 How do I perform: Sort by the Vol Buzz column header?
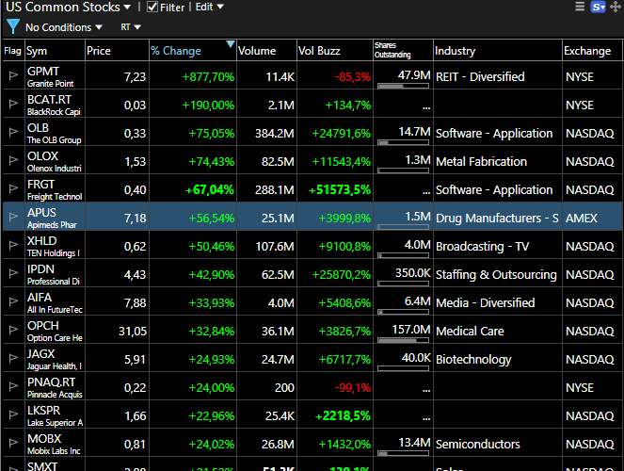[x=335, y=51]
